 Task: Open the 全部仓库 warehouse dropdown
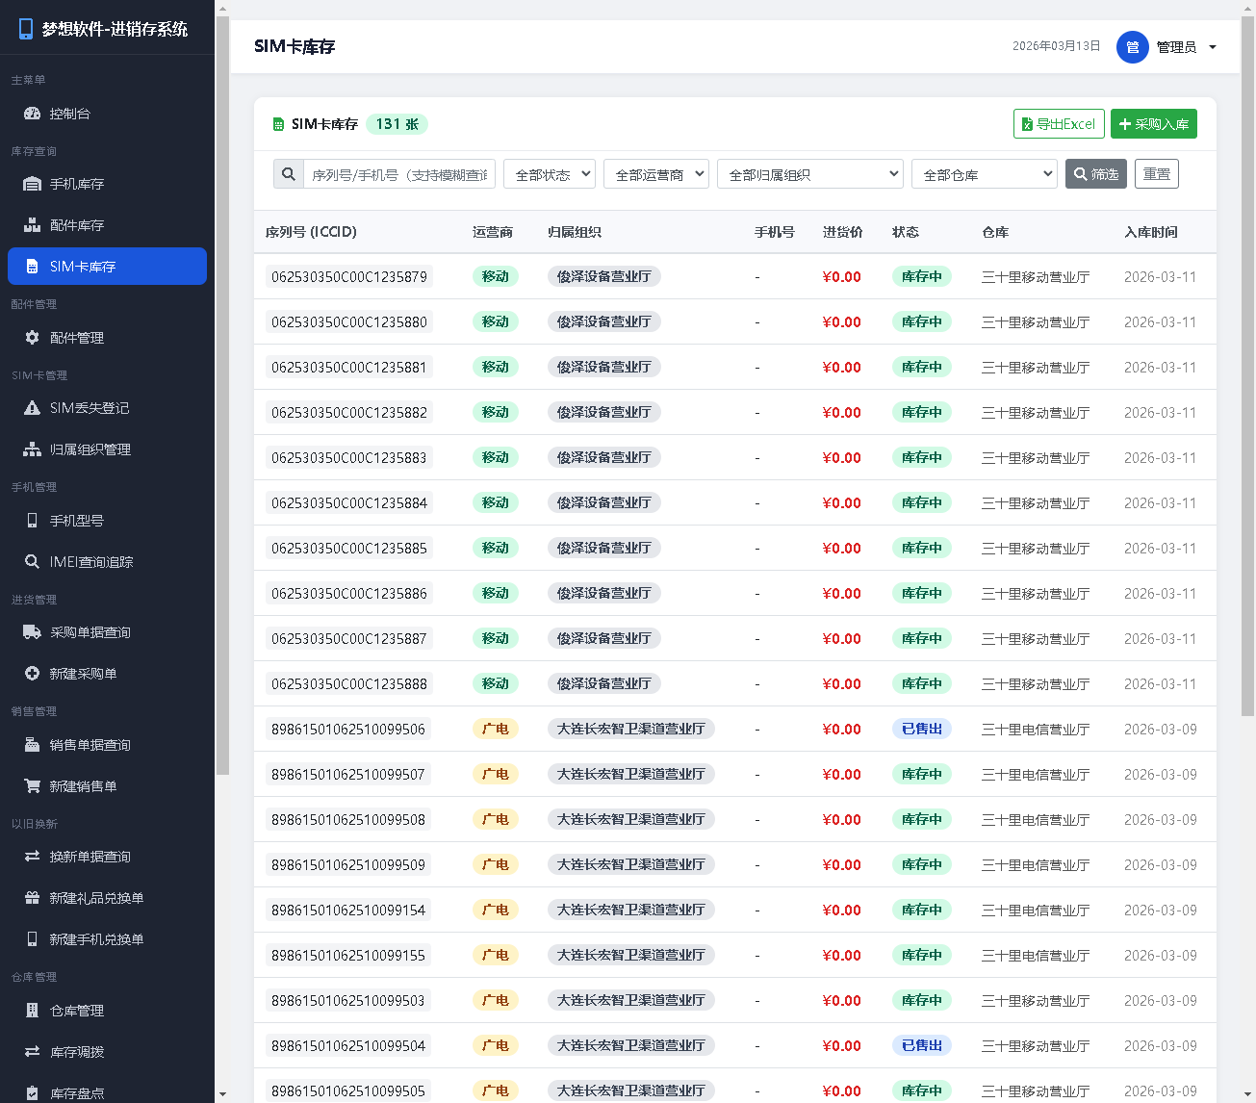tap(984, 174)
